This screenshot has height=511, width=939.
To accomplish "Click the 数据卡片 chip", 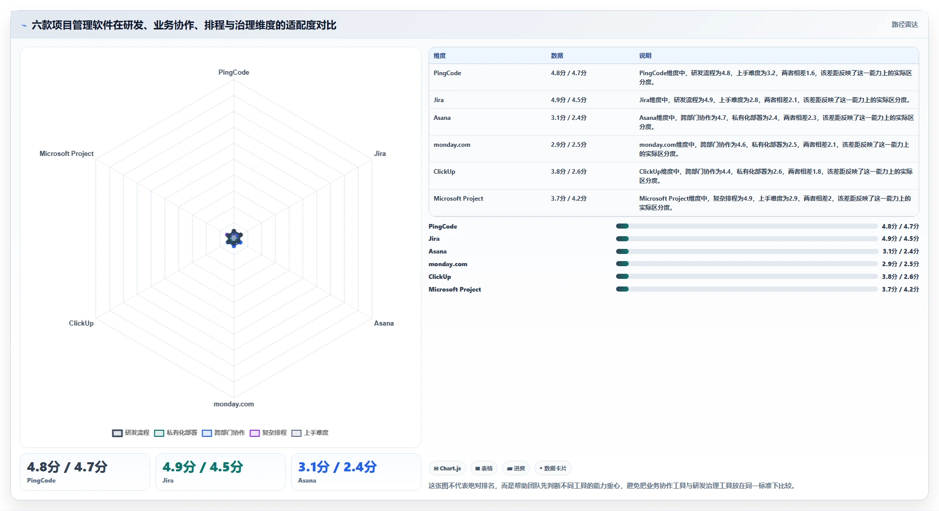I will [553, 468].
